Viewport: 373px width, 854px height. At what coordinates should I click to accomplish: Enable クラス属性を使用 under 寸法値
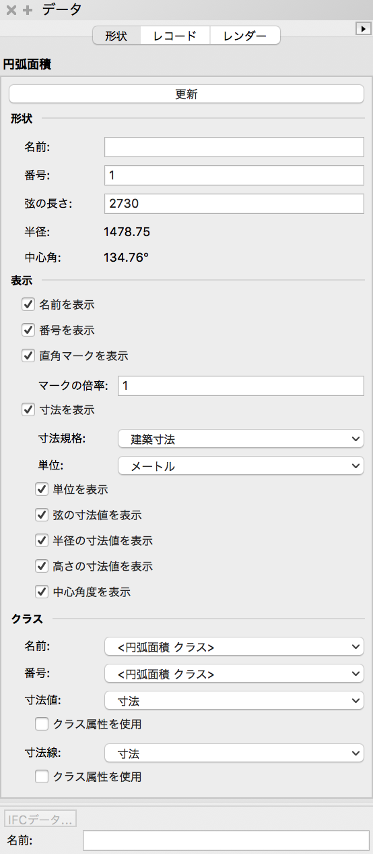(x=42, y=724)
